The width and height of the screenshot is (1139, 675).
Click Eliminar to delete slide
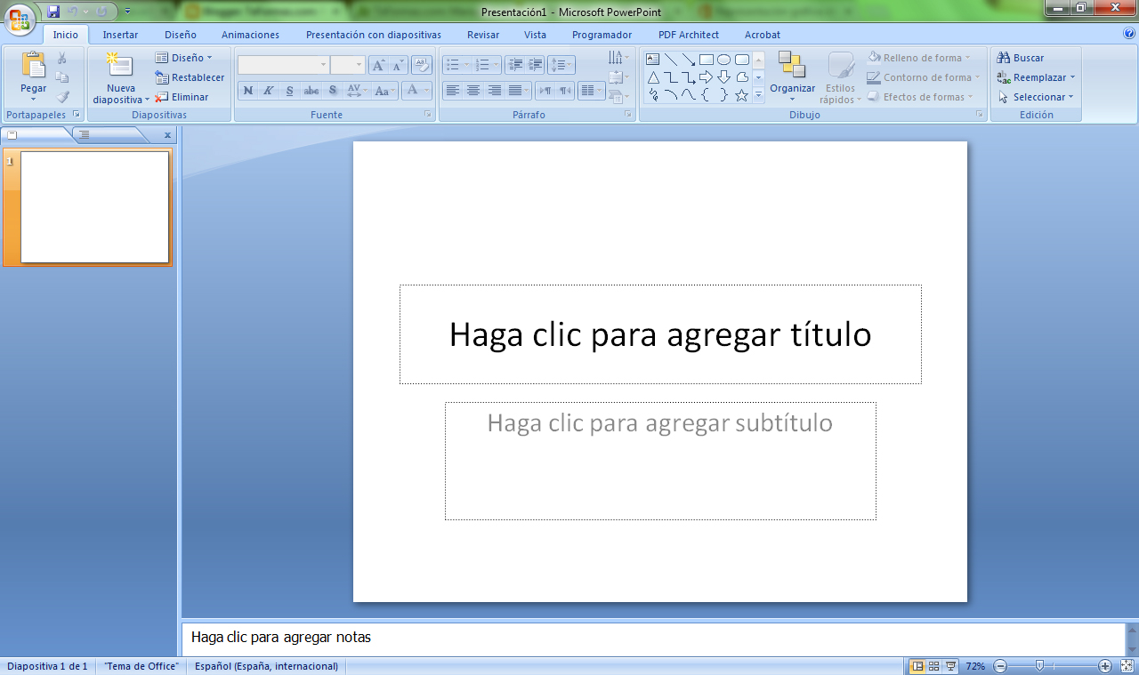(182, 97)
